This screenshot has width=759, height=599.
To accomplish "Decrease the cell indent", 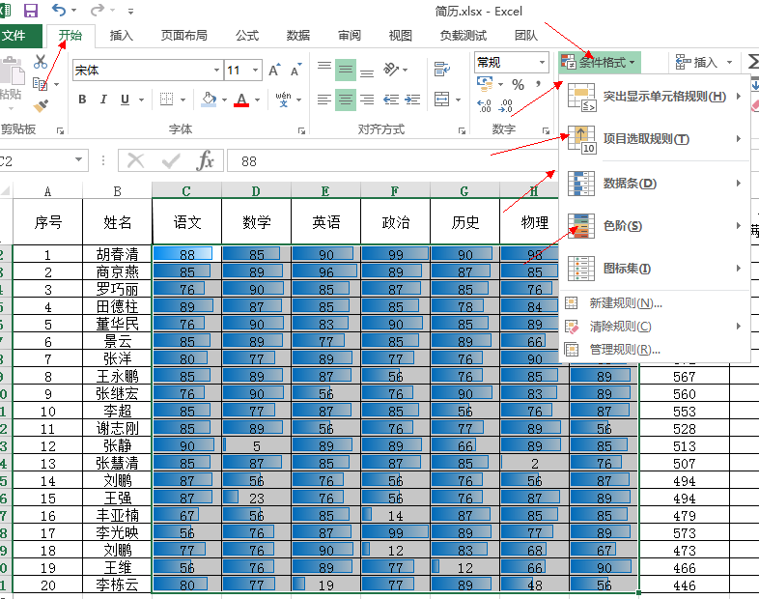I will pyautogui.click(x=391, y=100).
